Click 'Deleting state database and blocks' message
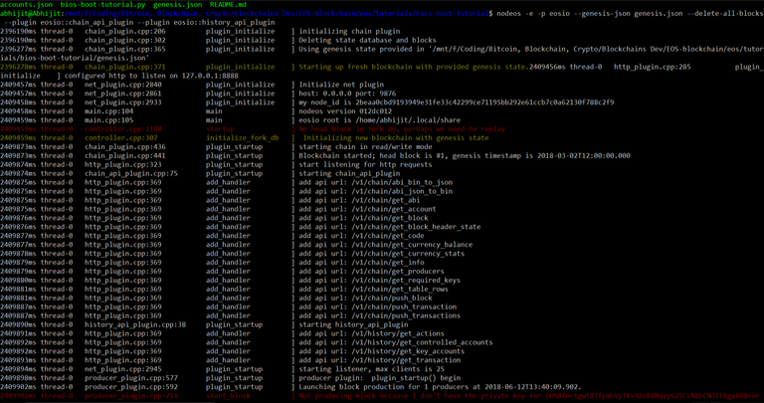Screen dimensions: 764x403 click(x=367, y=40)
